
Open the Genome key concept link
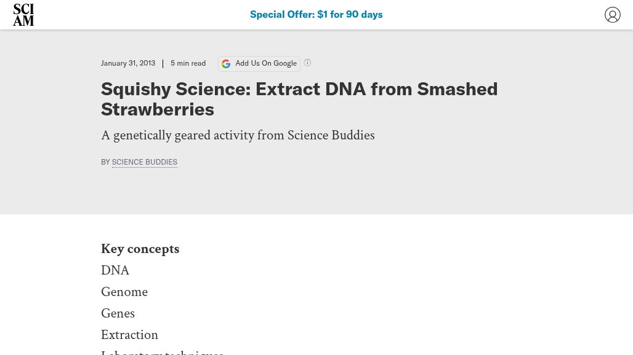pyautogui.click(x=124, y=292)
